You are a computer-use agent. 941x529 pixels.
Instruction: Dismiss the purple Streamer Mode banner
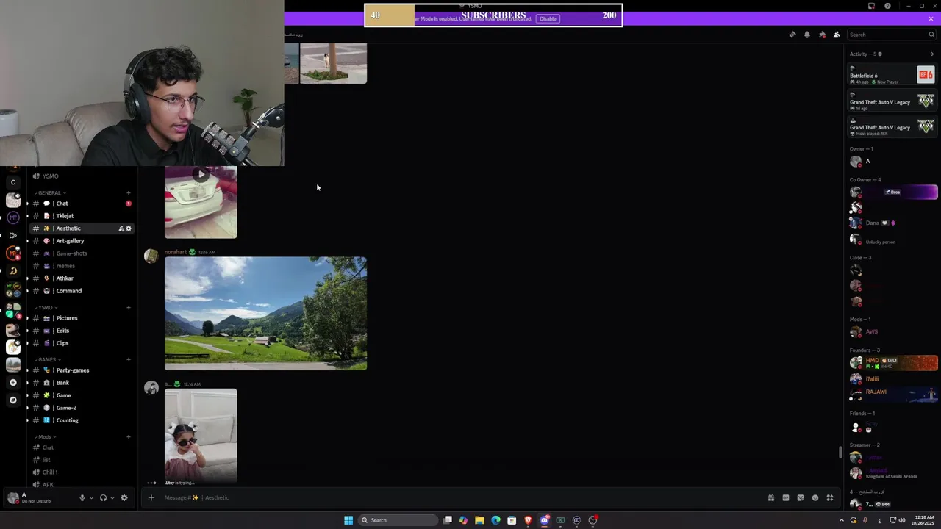click(x=931, y=18)
